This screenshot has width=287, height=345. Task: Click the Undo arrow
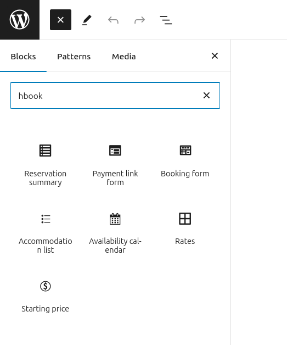[x=113, y=20]
